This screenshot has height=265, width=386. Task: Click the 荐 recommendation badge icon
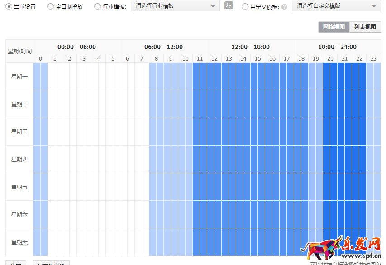pos(229,6)
